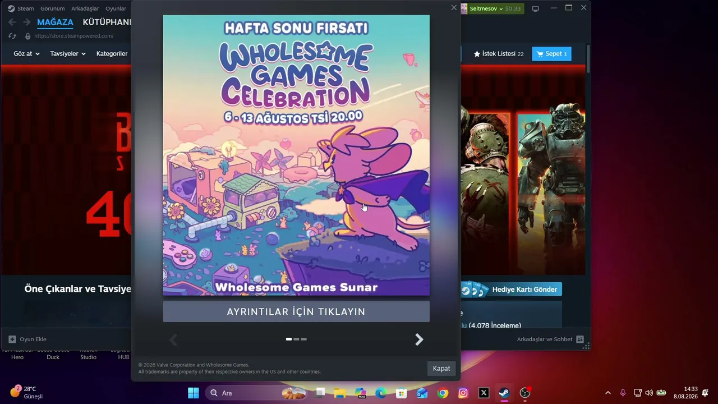Screen dimensions: 718x404
Task: Open Instagram from the taskbar
Action: pos(463,393)
